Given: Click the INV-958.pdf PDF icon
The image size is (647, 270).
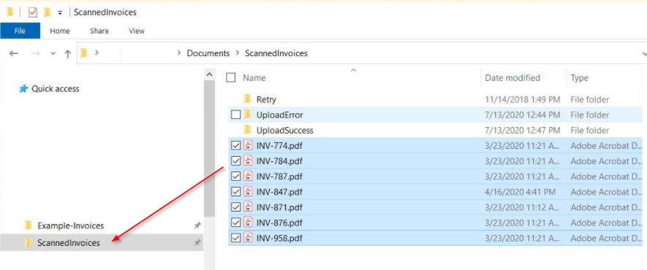Looking at the screenshot, I should click(x=248, y=237).
